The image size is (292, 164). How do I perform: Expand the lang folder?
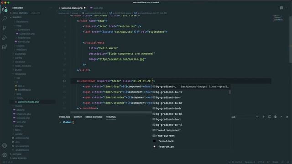tap(19, 94)
